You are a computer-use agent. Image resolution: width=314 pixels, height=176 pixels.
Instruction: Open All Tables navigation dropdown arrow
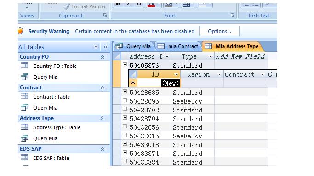click(96, 47)
